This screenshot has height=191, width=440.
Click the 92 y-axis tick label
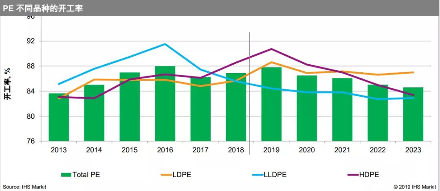pyautogui.click(x=32, y=41)
